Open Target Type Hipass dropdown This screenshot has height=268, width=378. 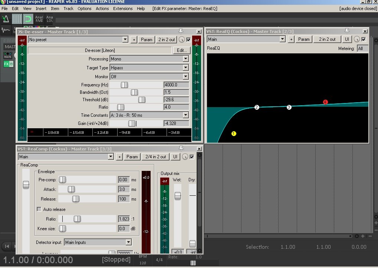[149, 68]
